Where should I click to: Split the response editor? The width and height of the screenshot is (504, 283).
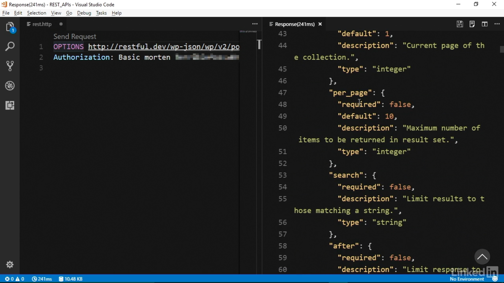(485, 24)
